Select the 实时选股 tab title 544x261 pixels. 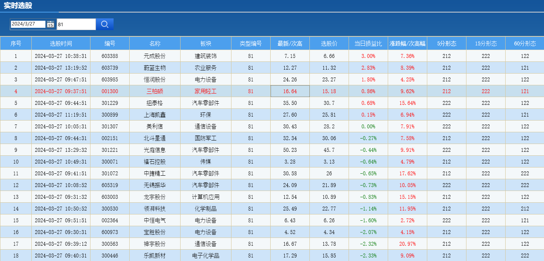[18, 6]
